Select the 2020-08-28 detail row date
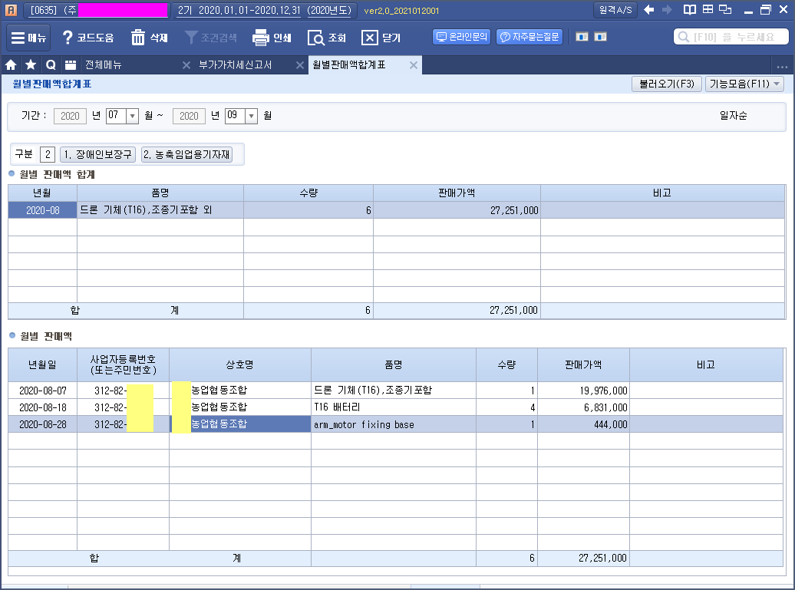The image size is (795, 590). [x=43, y=424]
